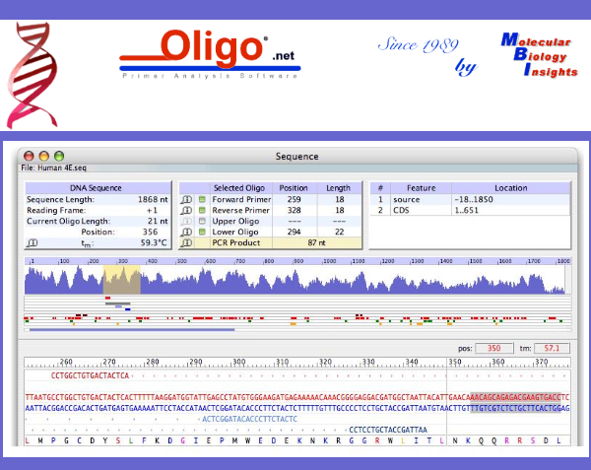Toggle the green square for Lower Oligo
Viewport: 591px width, 470px height.
pos(203,232)
